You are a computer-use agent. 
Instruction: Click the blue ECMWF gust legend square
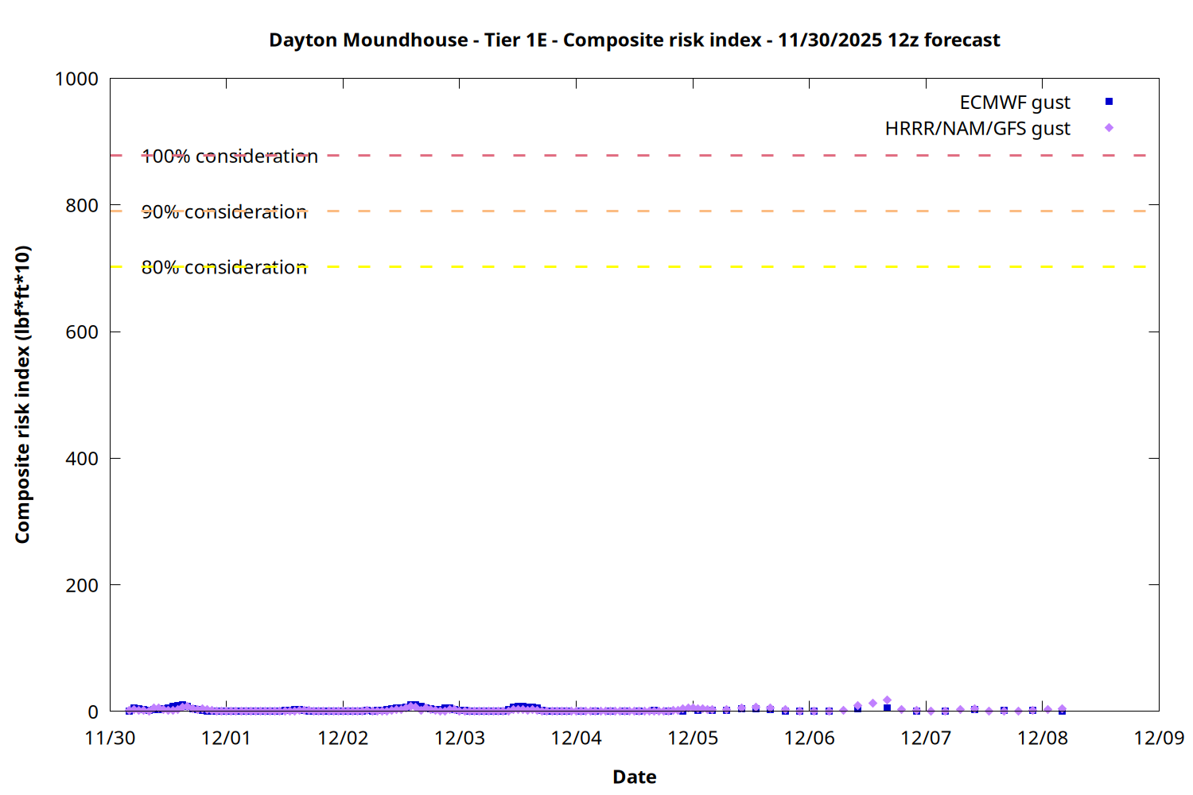pos(1109,102)
